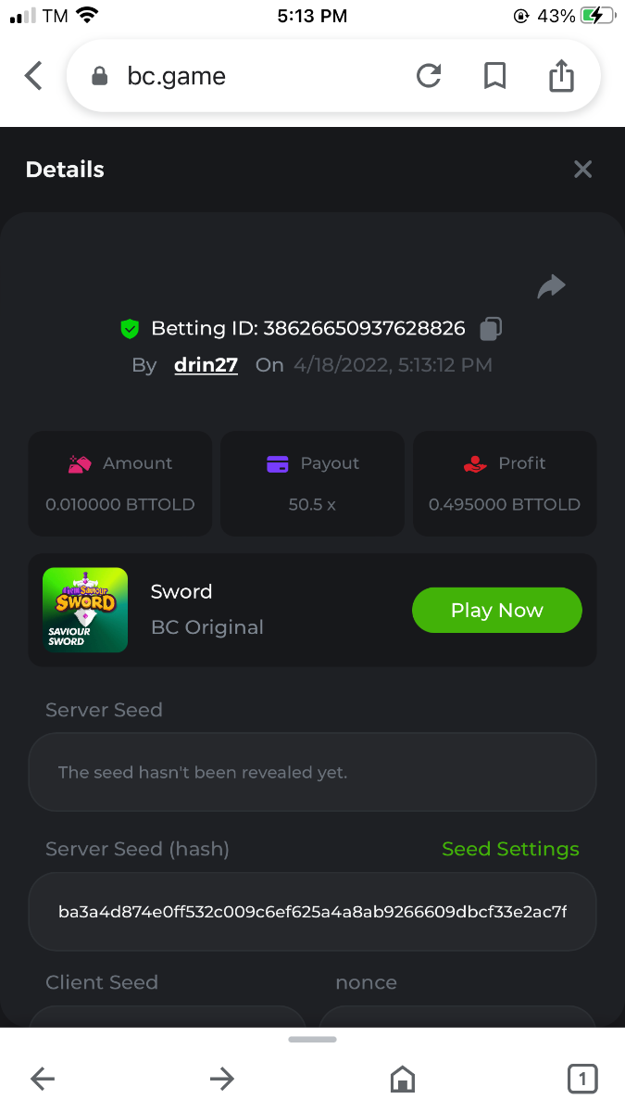
Task: Reload the bc.game page
Action: pos(429,76)
